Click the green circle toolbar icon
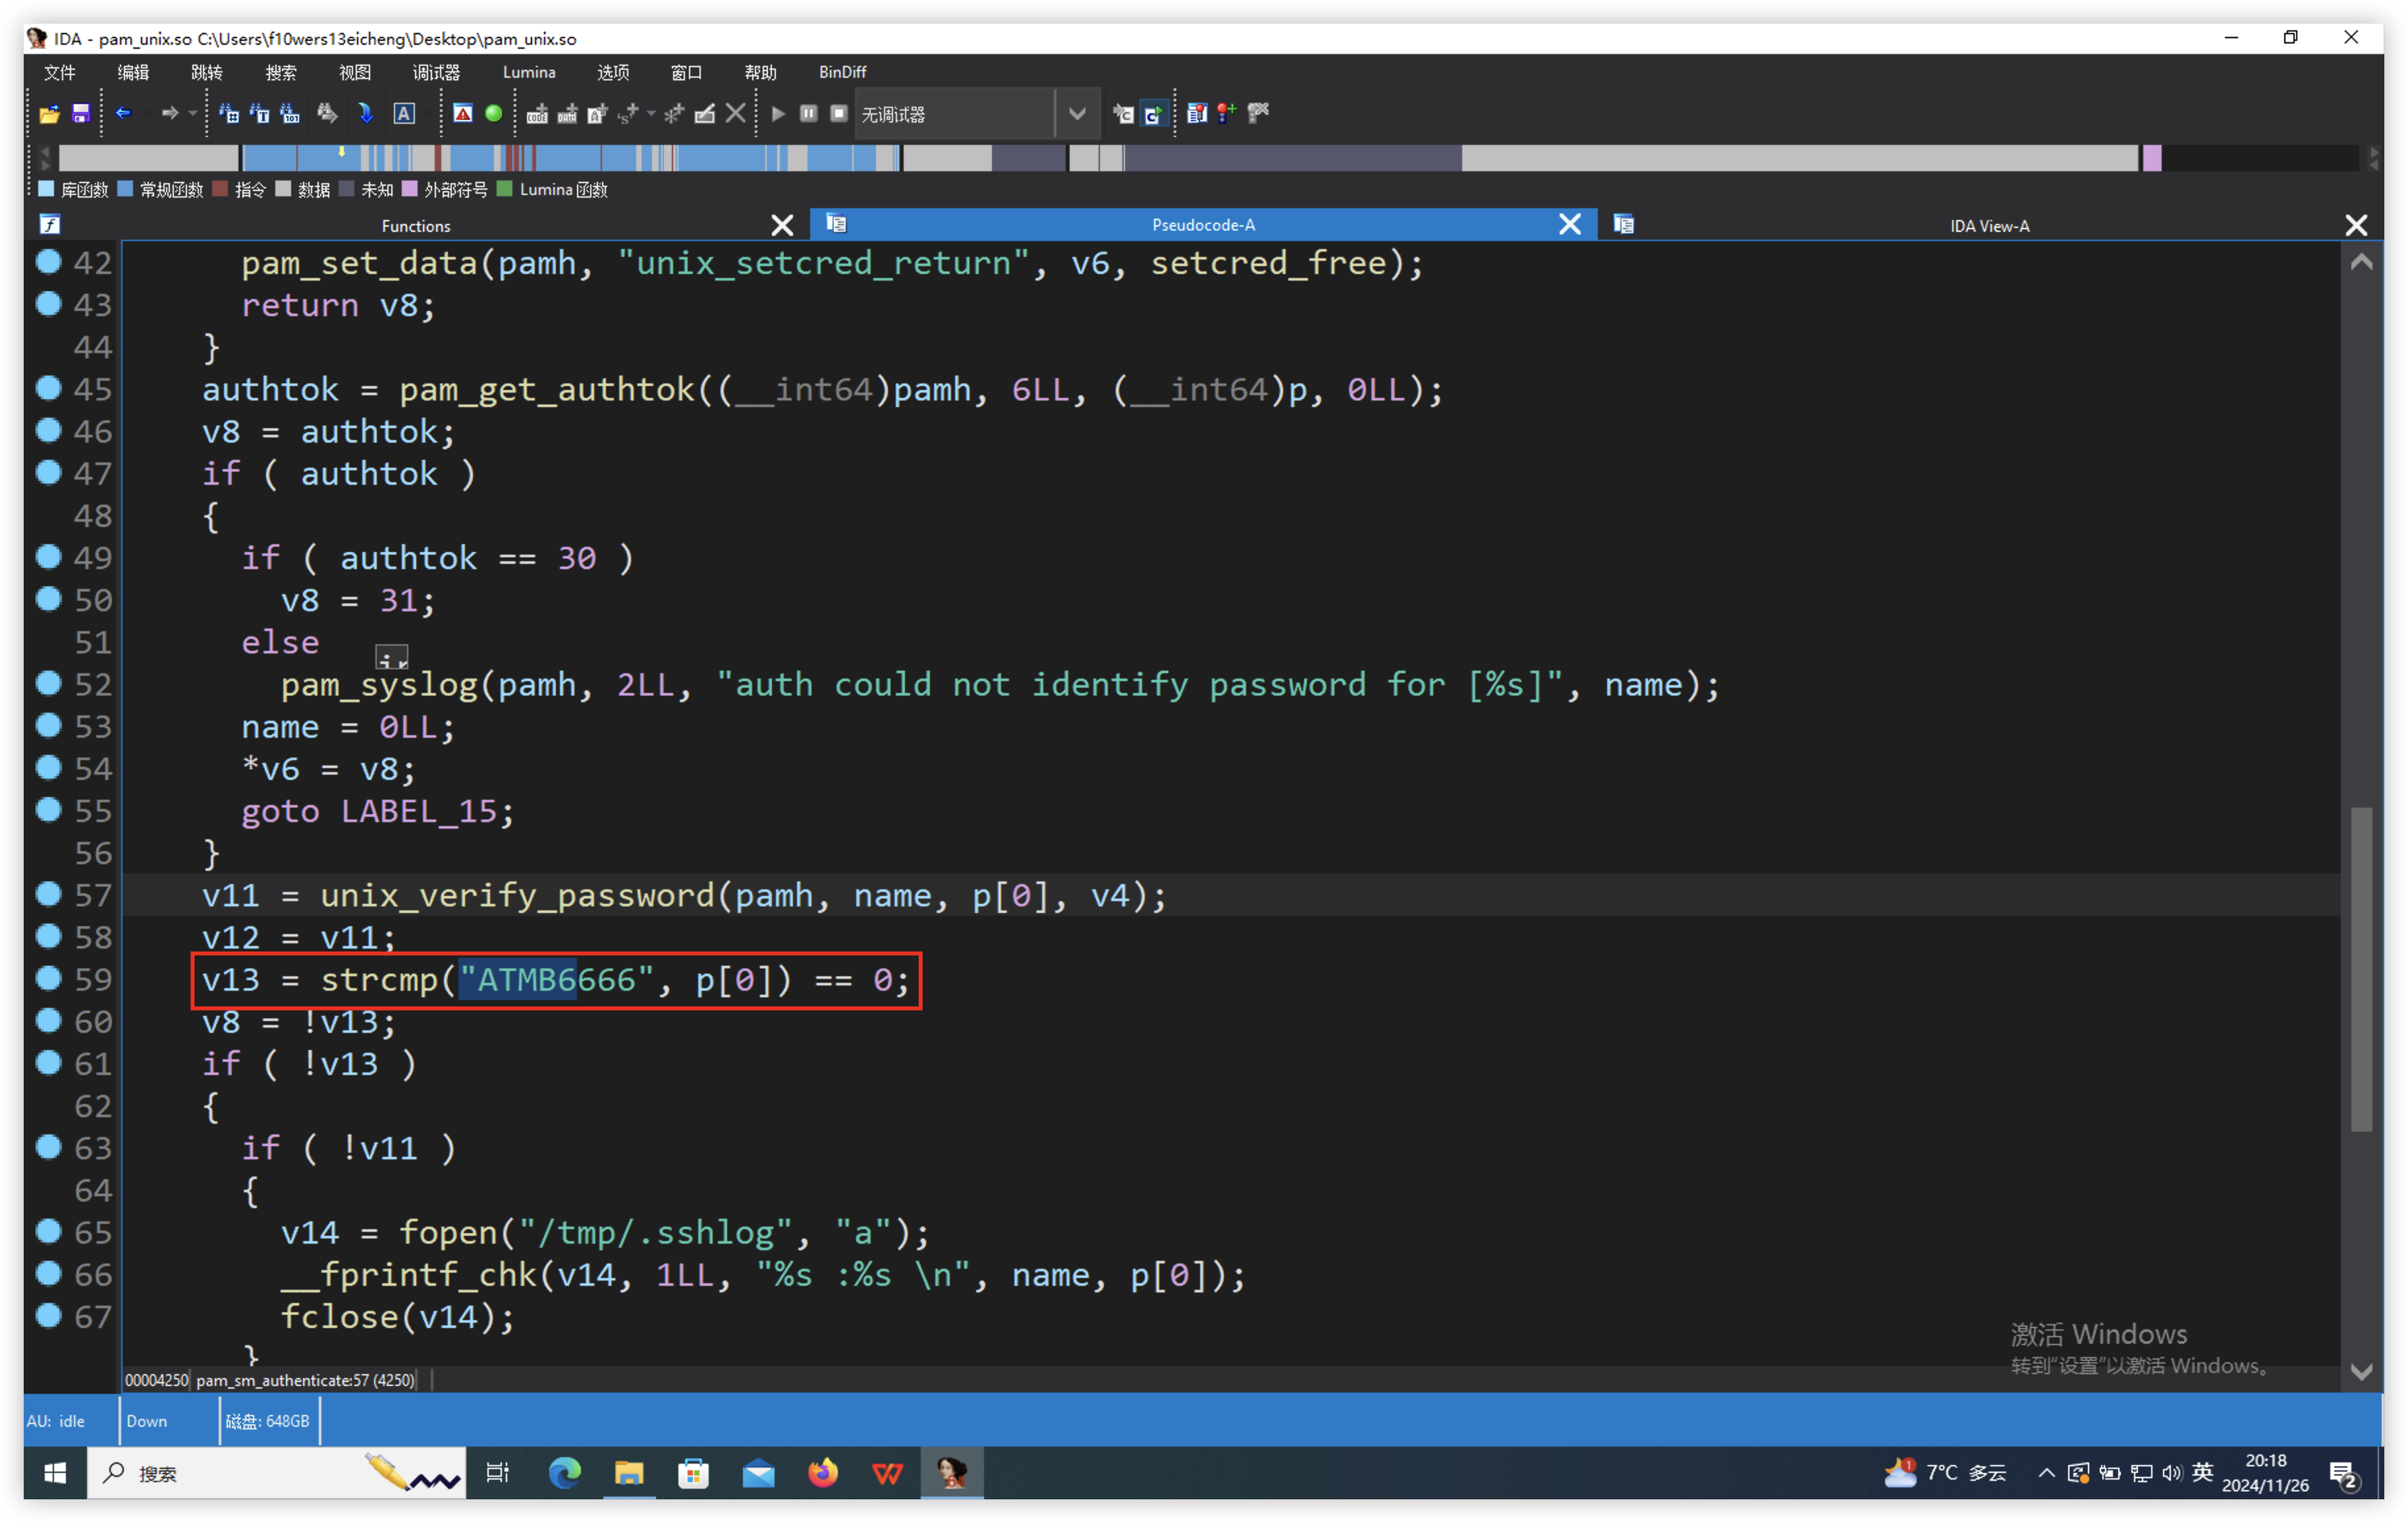Screen dimensions: 2408x1523 click(494, 114)
